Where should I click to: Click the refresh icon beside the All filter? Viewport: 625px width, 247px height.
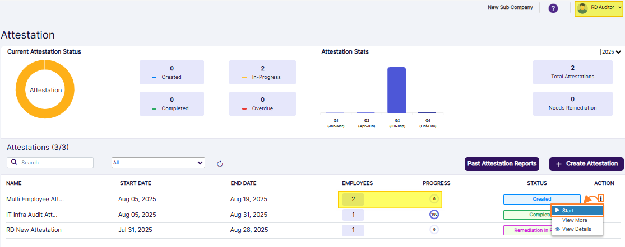[x=220, y=163]
